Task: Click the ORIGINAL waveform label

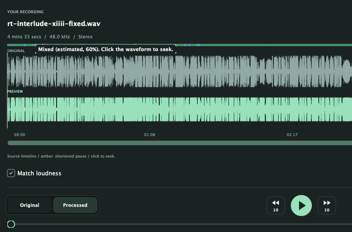Action: (x=16, y=51)
